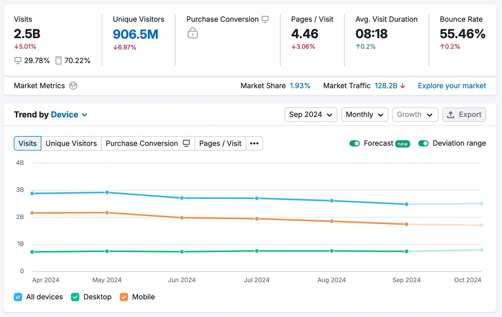502x317 pixels.
Task: Click the red down arrow after Market Traffic
Action: pos(402,86)
